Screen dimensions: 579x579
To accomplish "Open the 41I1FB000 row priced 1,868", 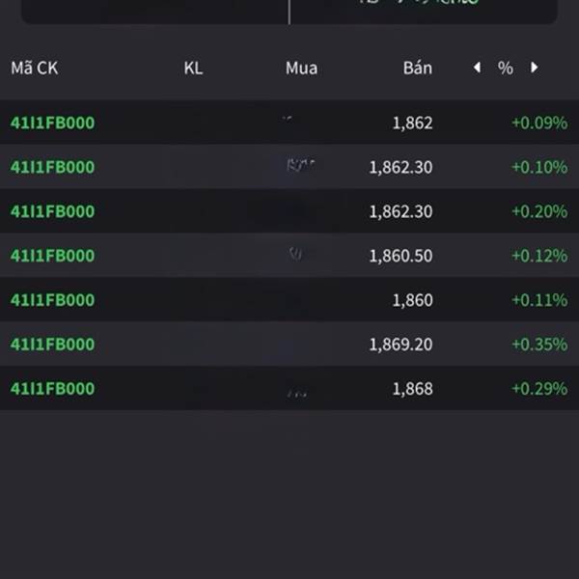I will (53, 389).
